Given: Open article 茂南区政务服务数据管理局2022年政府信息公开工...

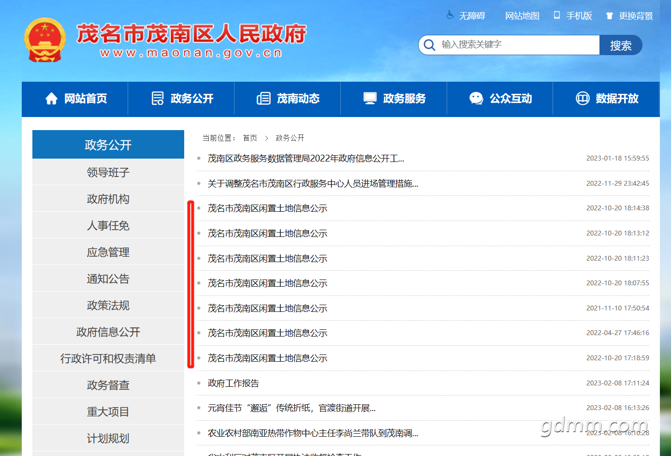Looking at the screenshot, I should (x=306, y=158).
